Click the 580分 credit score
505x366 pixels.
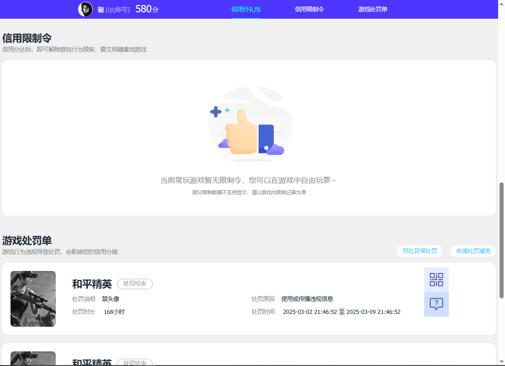coord(147,9)
